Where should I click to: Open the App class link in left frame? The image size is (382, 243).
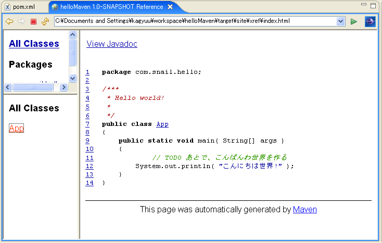tap(16, 128)
